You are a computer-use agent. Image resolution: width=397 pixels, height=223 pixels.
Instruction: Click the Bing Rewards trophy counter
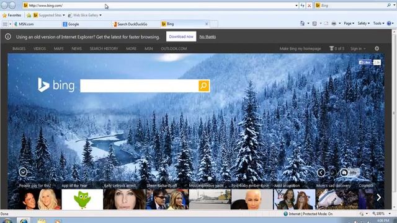click(x=336, y=48)
